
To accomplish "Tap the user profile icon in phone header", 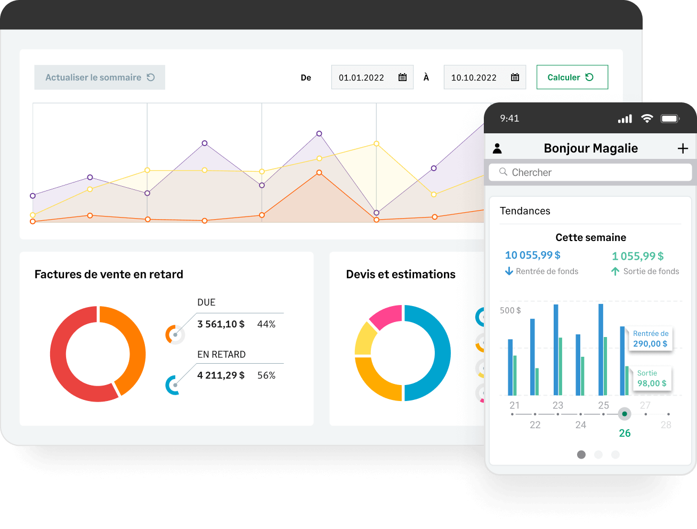I will coord(497,148).
